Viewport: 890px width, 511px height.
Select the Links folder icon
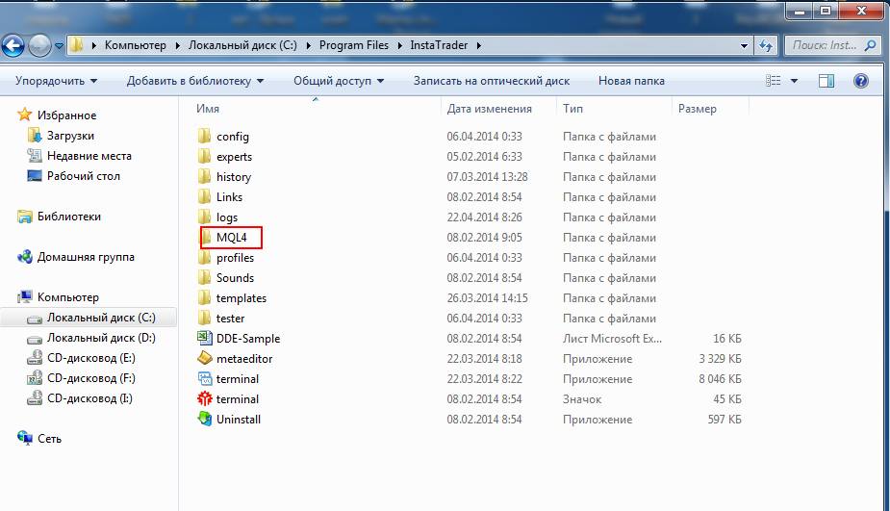[x=204, y=197]
